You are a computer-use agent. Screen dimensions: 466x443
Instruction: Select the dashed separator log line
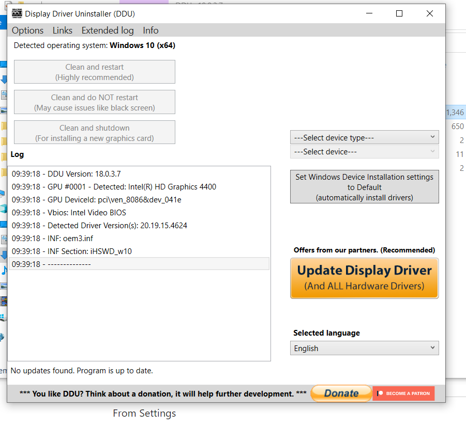(x=139, y=264)
